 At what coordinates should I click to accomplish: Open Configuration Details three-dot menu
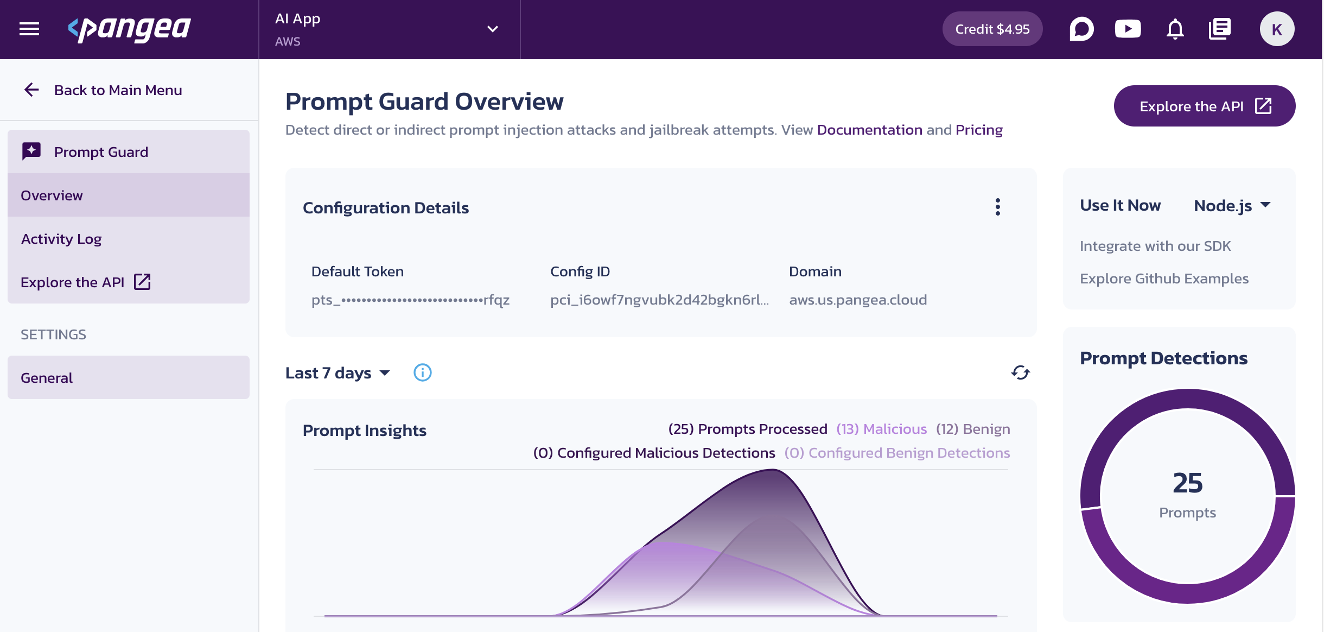tap(997, 207)
